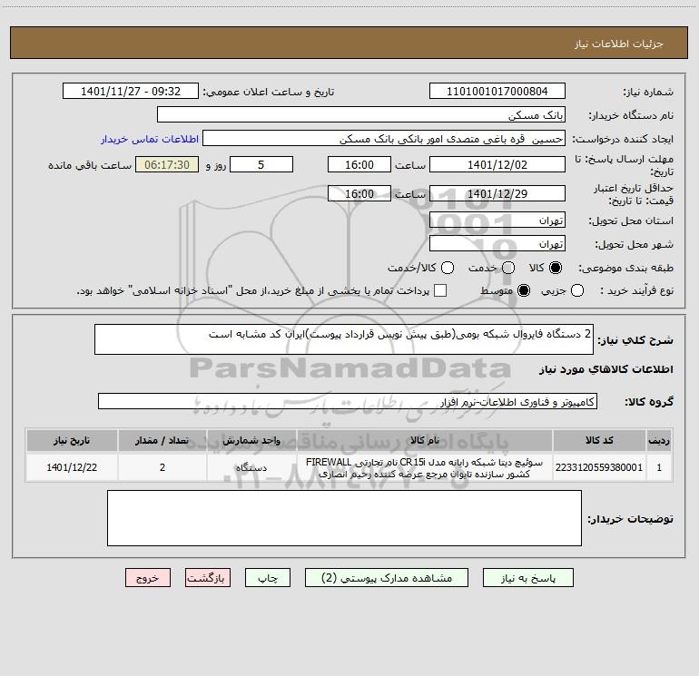Click the row number cell 1
The height and width of the screenshot is (676, 699).
[659, 467]
